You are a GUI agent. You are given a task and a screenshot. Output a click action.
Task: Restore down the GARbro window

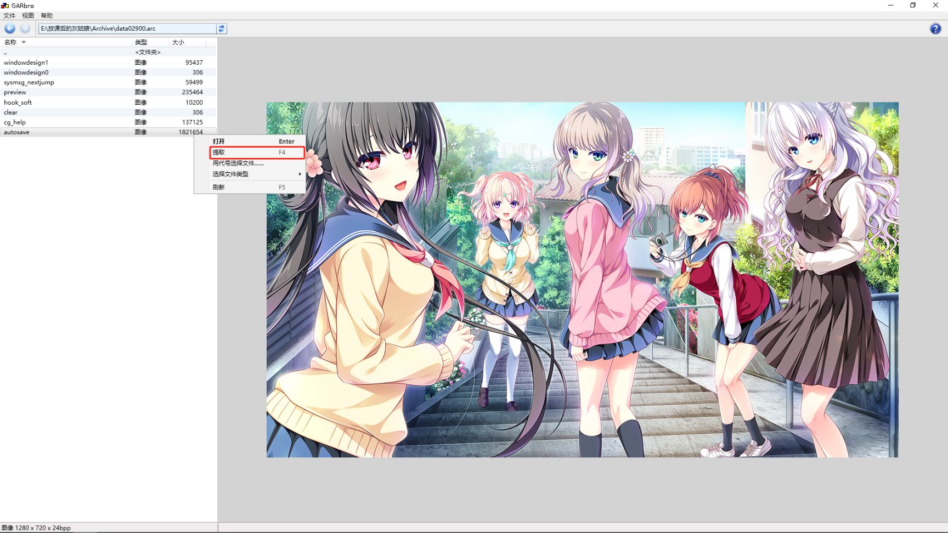(x=913, y=5)
